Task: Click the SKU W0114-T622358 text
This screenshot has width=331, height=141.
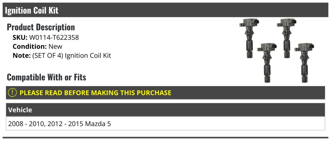Action: click(x=46, y=38)
